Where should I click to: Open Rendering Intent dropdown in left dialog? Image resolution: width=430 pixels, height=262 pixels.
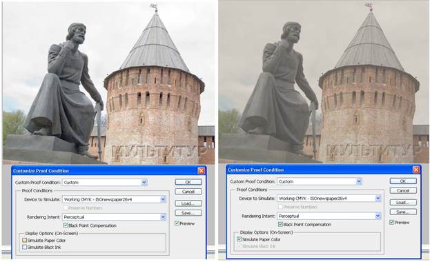click(x=163, y=217)
